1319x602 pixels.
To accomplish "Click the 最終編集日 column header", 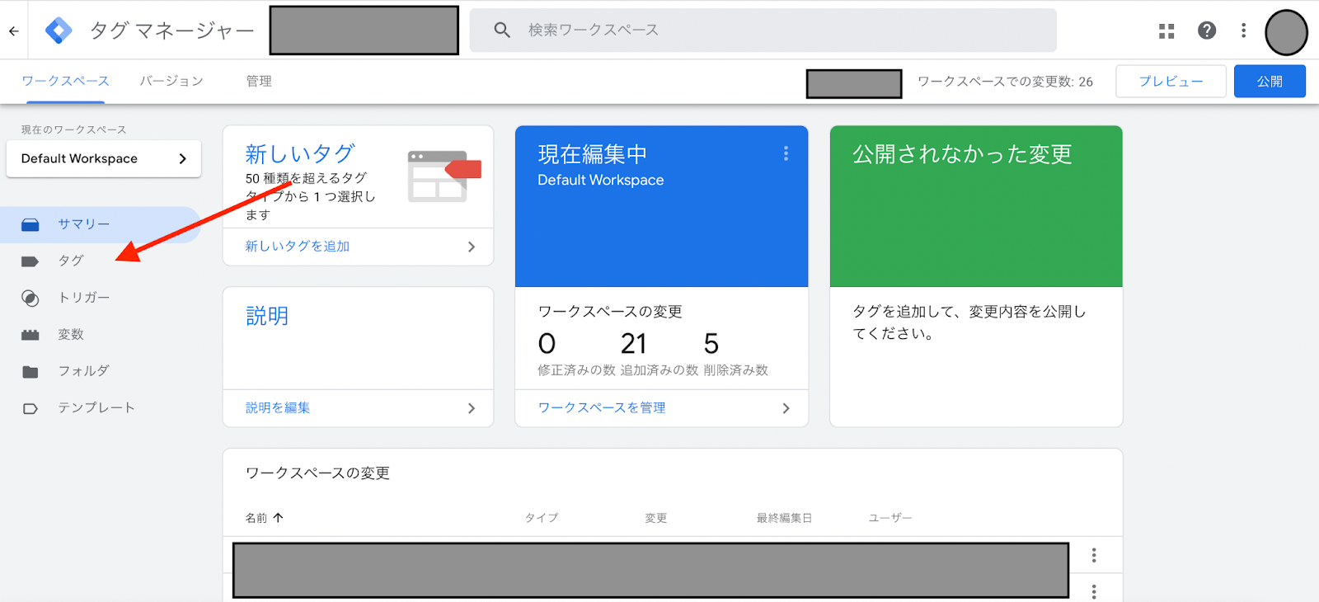I will [785, 518].
